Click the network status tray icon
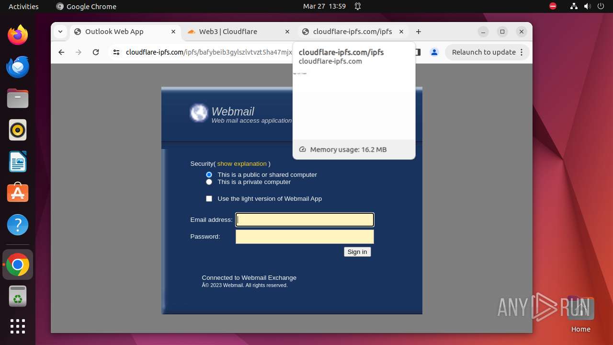The width and height of the screenshot is (613, 345). [574, 6]
